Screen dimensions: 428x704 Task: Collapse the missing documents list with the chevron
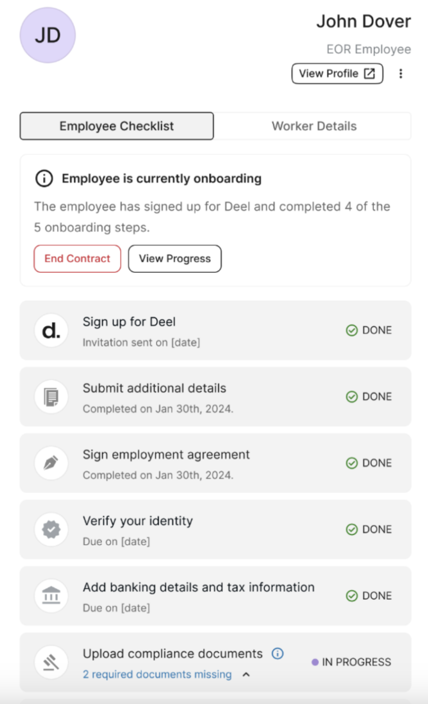point(246,674)
